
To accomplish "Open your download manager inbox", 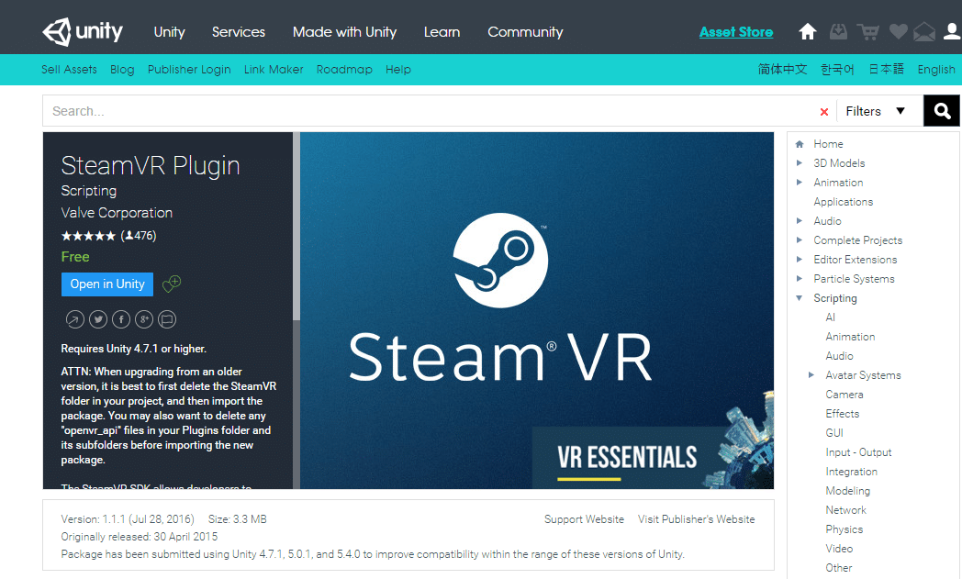I will (x=837, y=30).
